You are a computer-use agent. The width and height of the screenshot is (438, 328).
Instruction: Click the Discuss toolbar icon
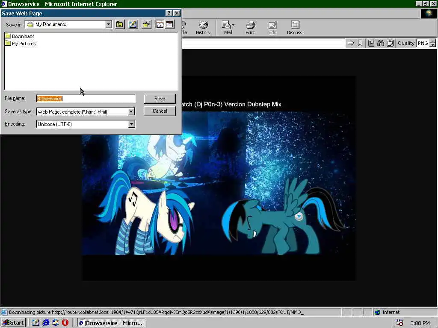coord(294,28)
